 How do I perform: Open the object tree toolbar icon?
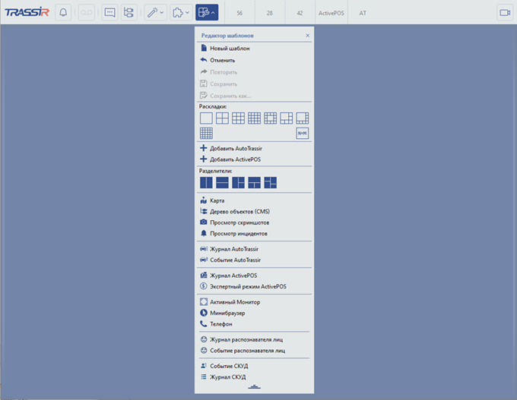tap(128, 12)
